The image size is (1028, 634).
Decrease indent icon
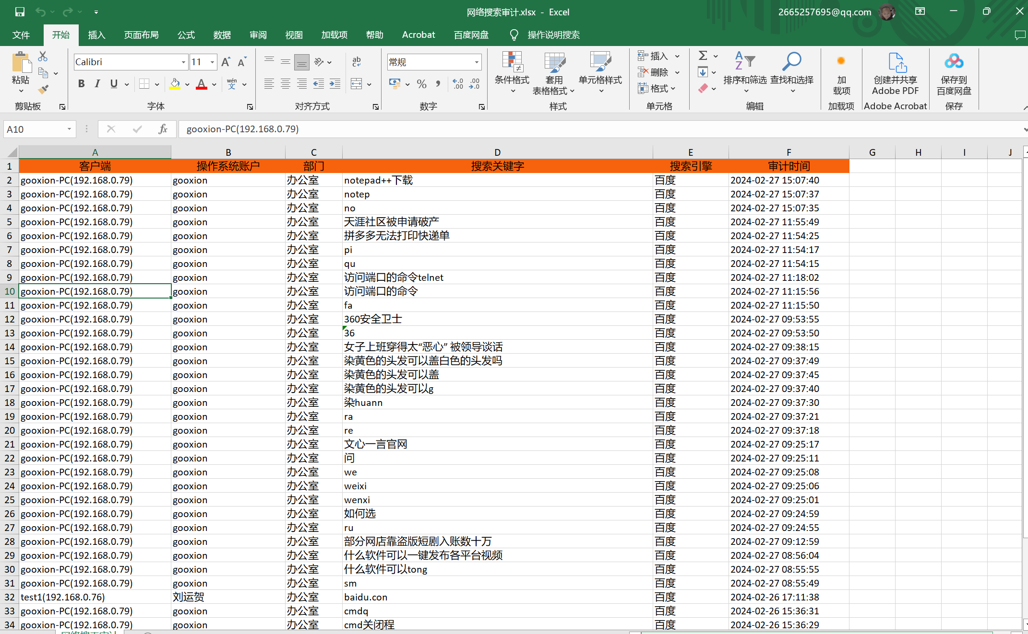[319, 84]
